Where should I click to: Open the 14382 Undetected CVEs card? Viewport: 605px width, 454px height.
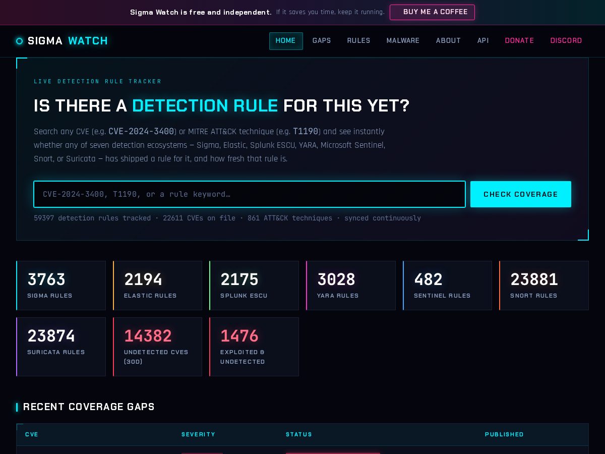point(157,347)
